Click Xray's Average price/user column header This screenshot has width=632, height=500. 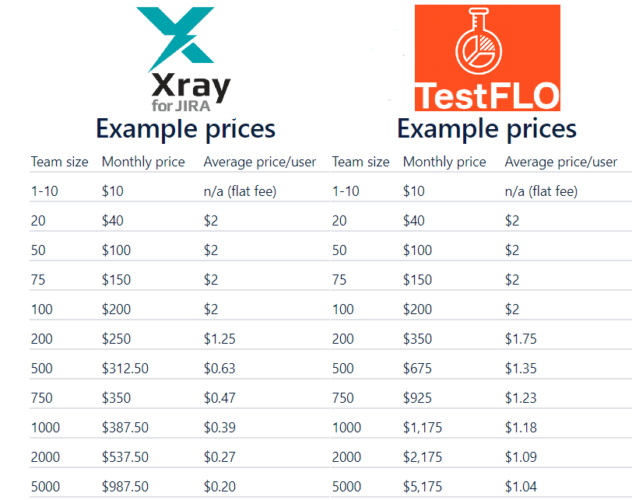pyautogui.click(x=259, y=162)
